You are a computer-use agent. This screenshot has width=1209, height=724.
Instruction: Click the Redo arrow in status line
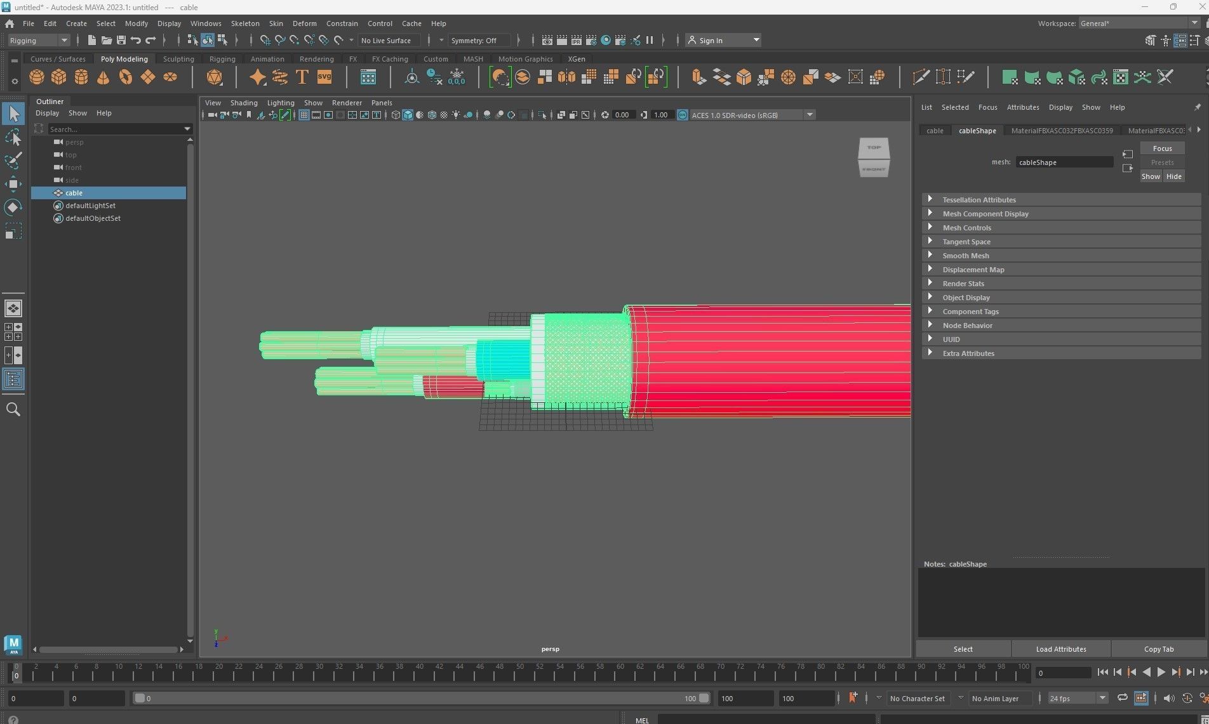coord(150,40)
